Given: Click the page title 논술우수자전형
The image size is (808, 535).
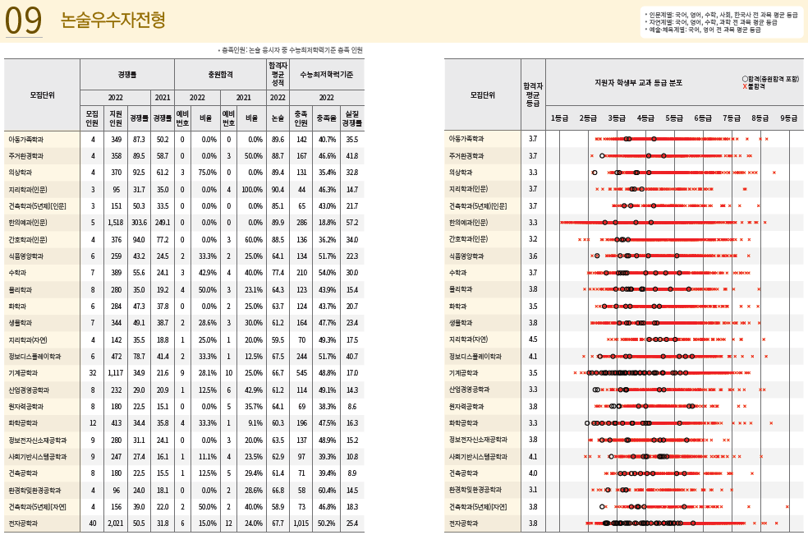Looking at the screenshot, I should click(x=112, y=20).
